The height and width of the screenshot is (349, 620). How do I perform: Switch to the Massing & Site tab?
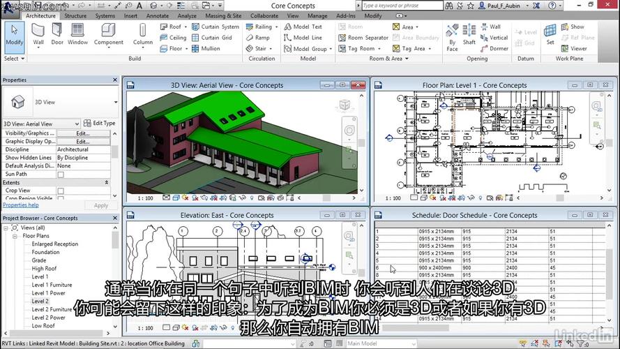(223, 16)
